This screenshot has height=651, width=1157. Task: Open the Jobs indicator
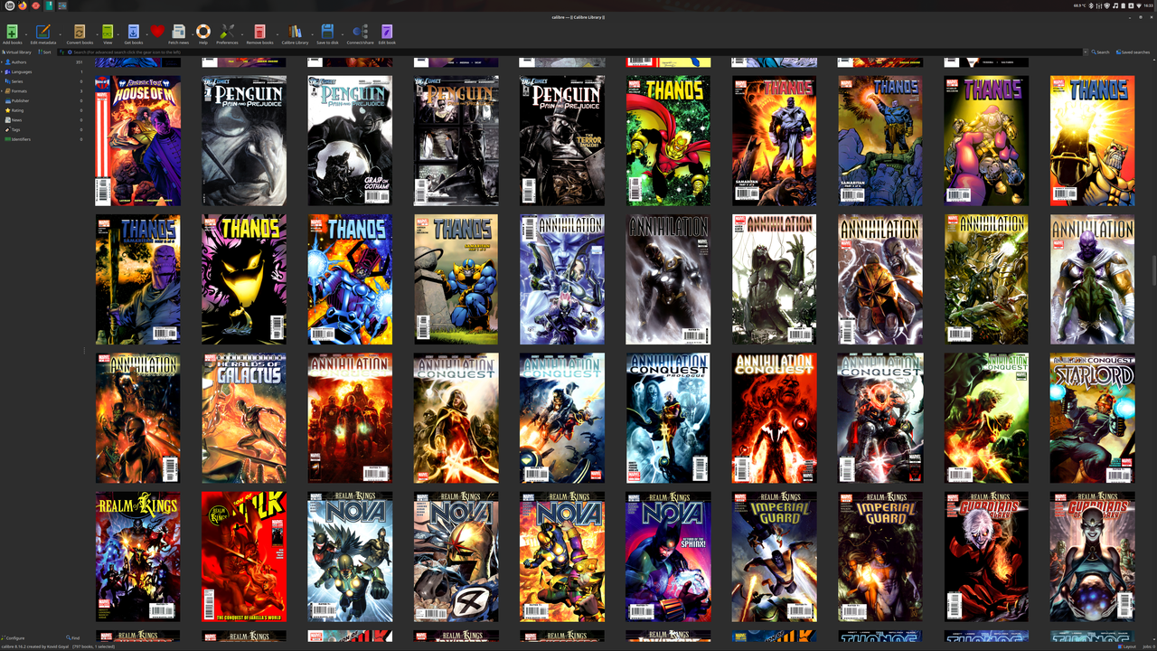pos(1148,646)
